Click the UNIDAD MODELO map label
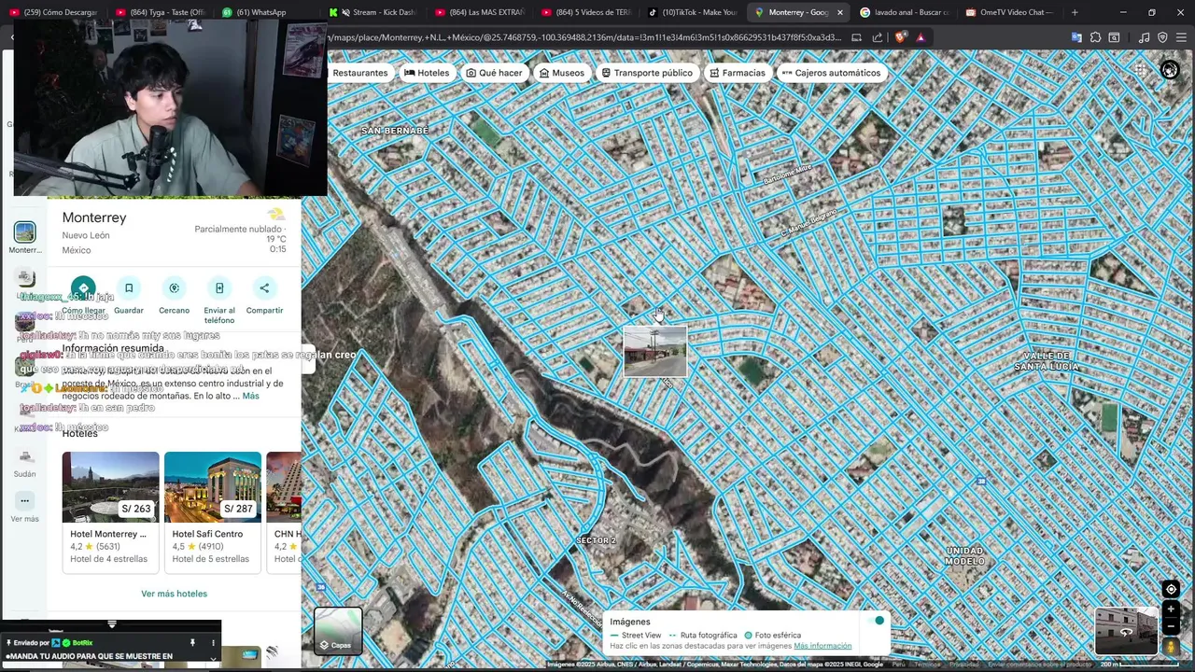 (964, 556)
